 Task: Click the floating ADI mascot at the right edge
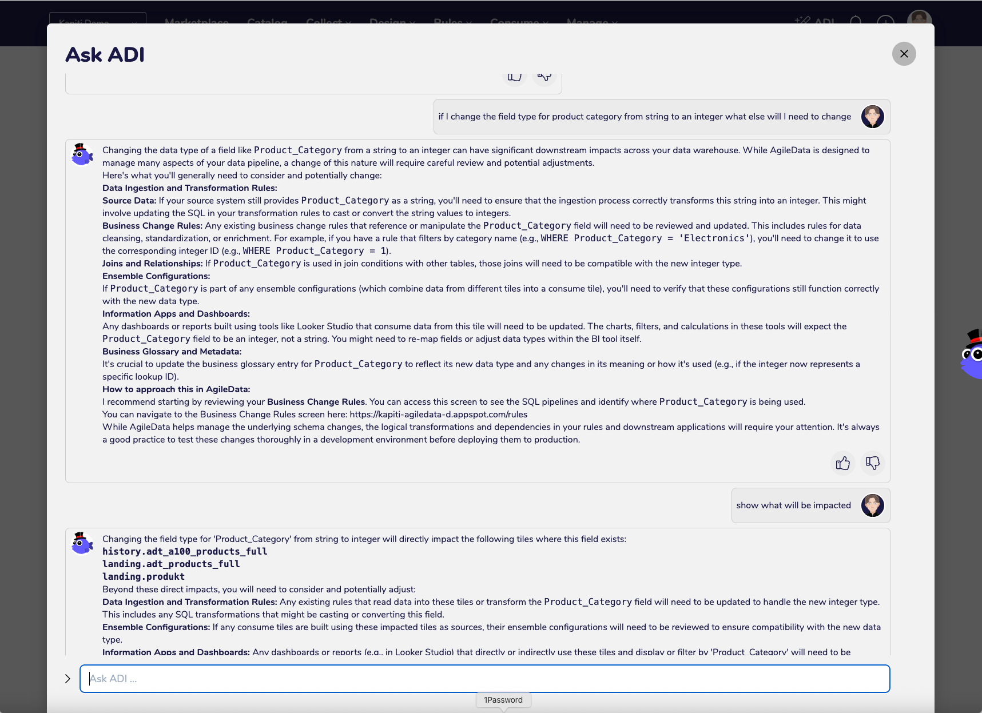pos(972,354)
